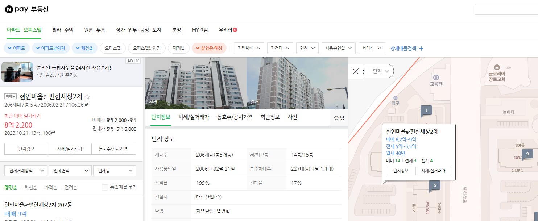Viewport: 538px width, 221px height.
Task: Check the 동일매물 묶기 checkbox
Action: (105, 187)
